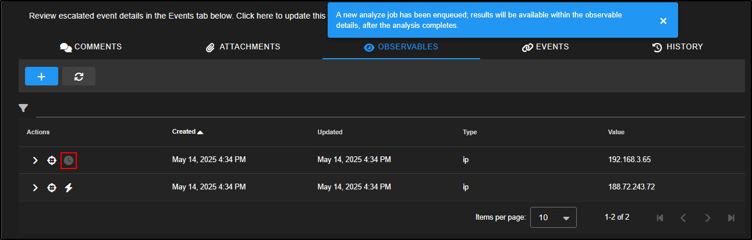The height and width of the screenshot is (240, 752).
Task: Open the Attachments tab
Action: (243, 47)
